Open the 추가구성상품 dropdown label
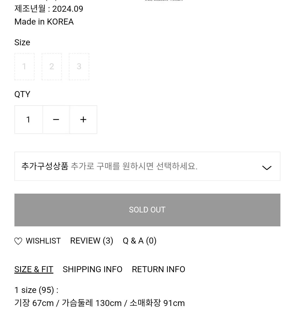 coord(45,166)
